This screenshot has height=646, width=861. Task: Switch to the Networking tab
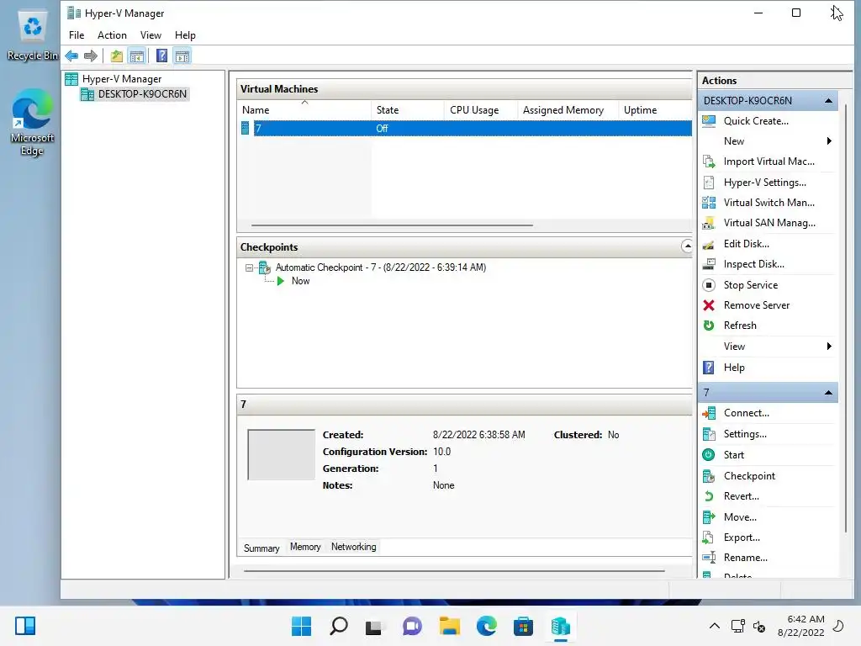354,547
